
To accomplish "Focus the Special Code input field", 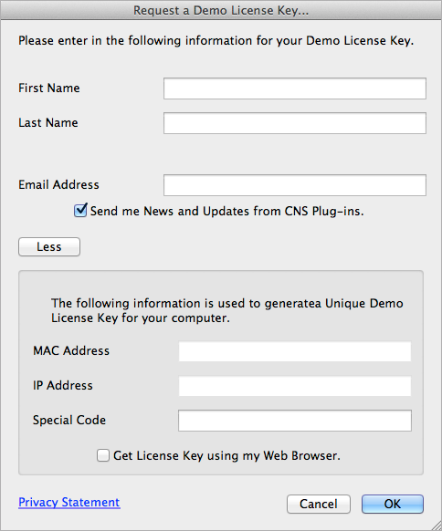I will 295,421.
